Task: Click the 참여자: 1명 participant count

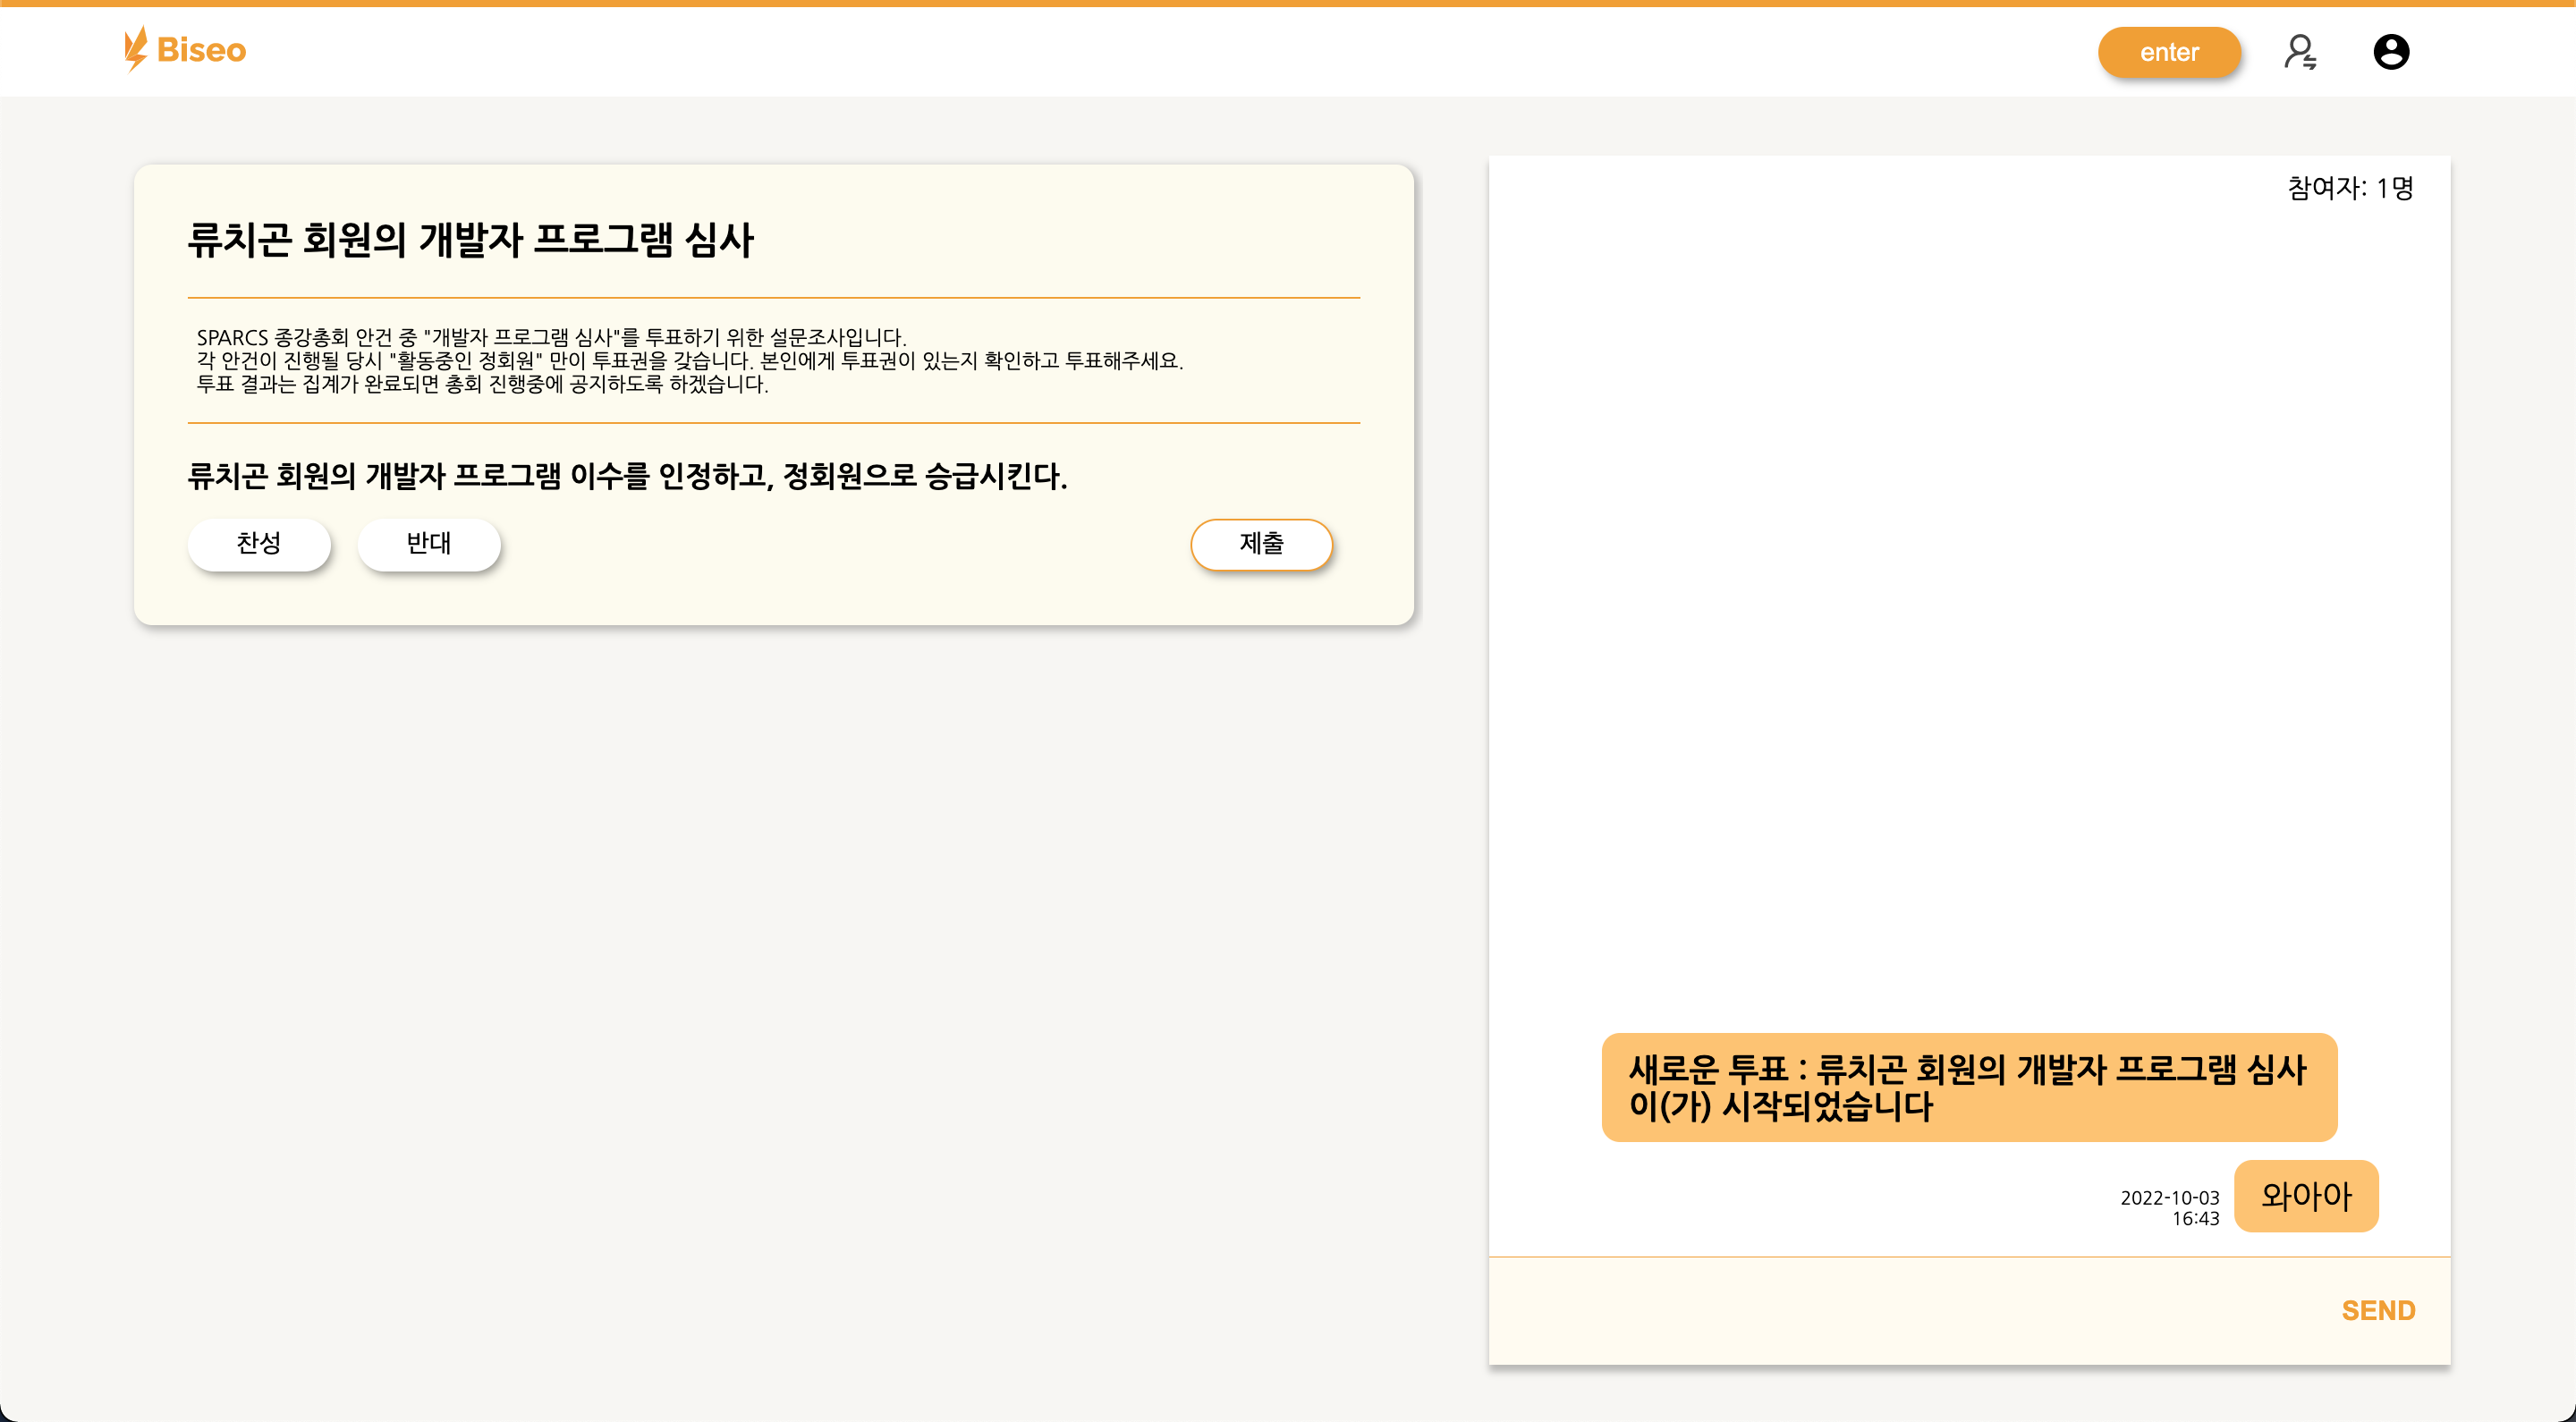Action: (x=2349, y=188)
